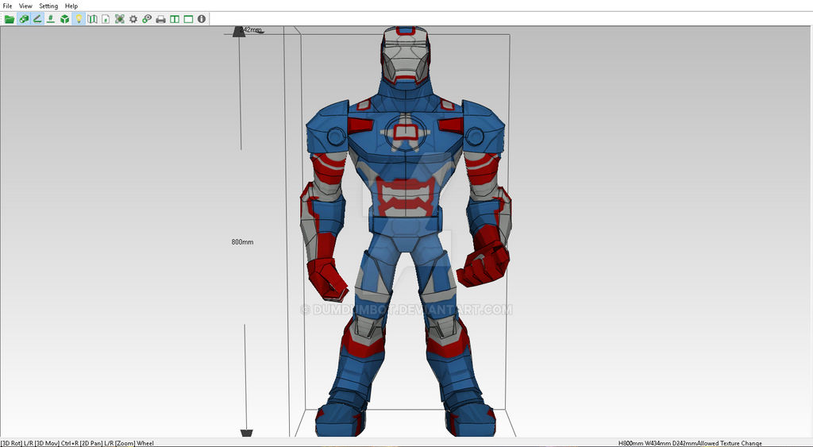Image resolution: width=813 pixels, height=447 pixels.
Task: Switch to split two-pane view icon
Action: coord(175,19)
